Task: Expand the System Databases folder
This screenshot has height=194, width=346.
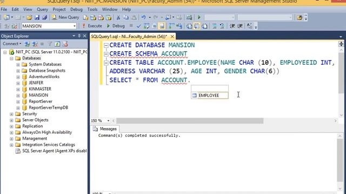Action: [x=18, y=65]
